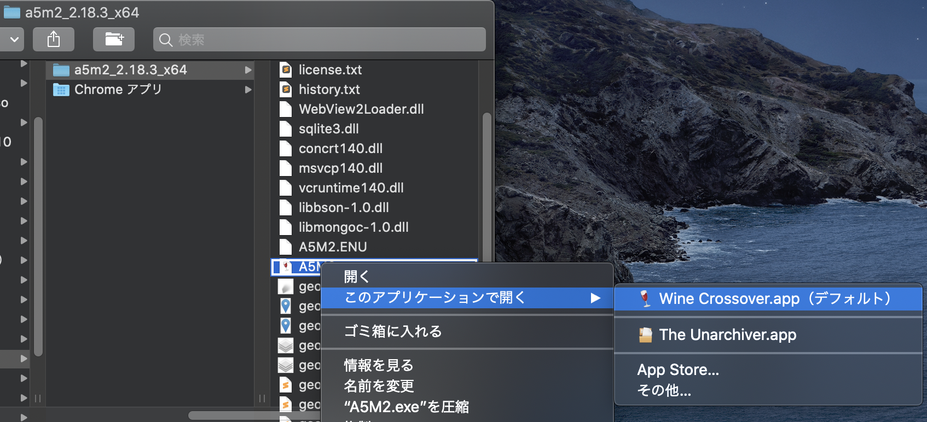
Task: Select libbson-1.0.dll file name
Action: (x=344, y=208)
